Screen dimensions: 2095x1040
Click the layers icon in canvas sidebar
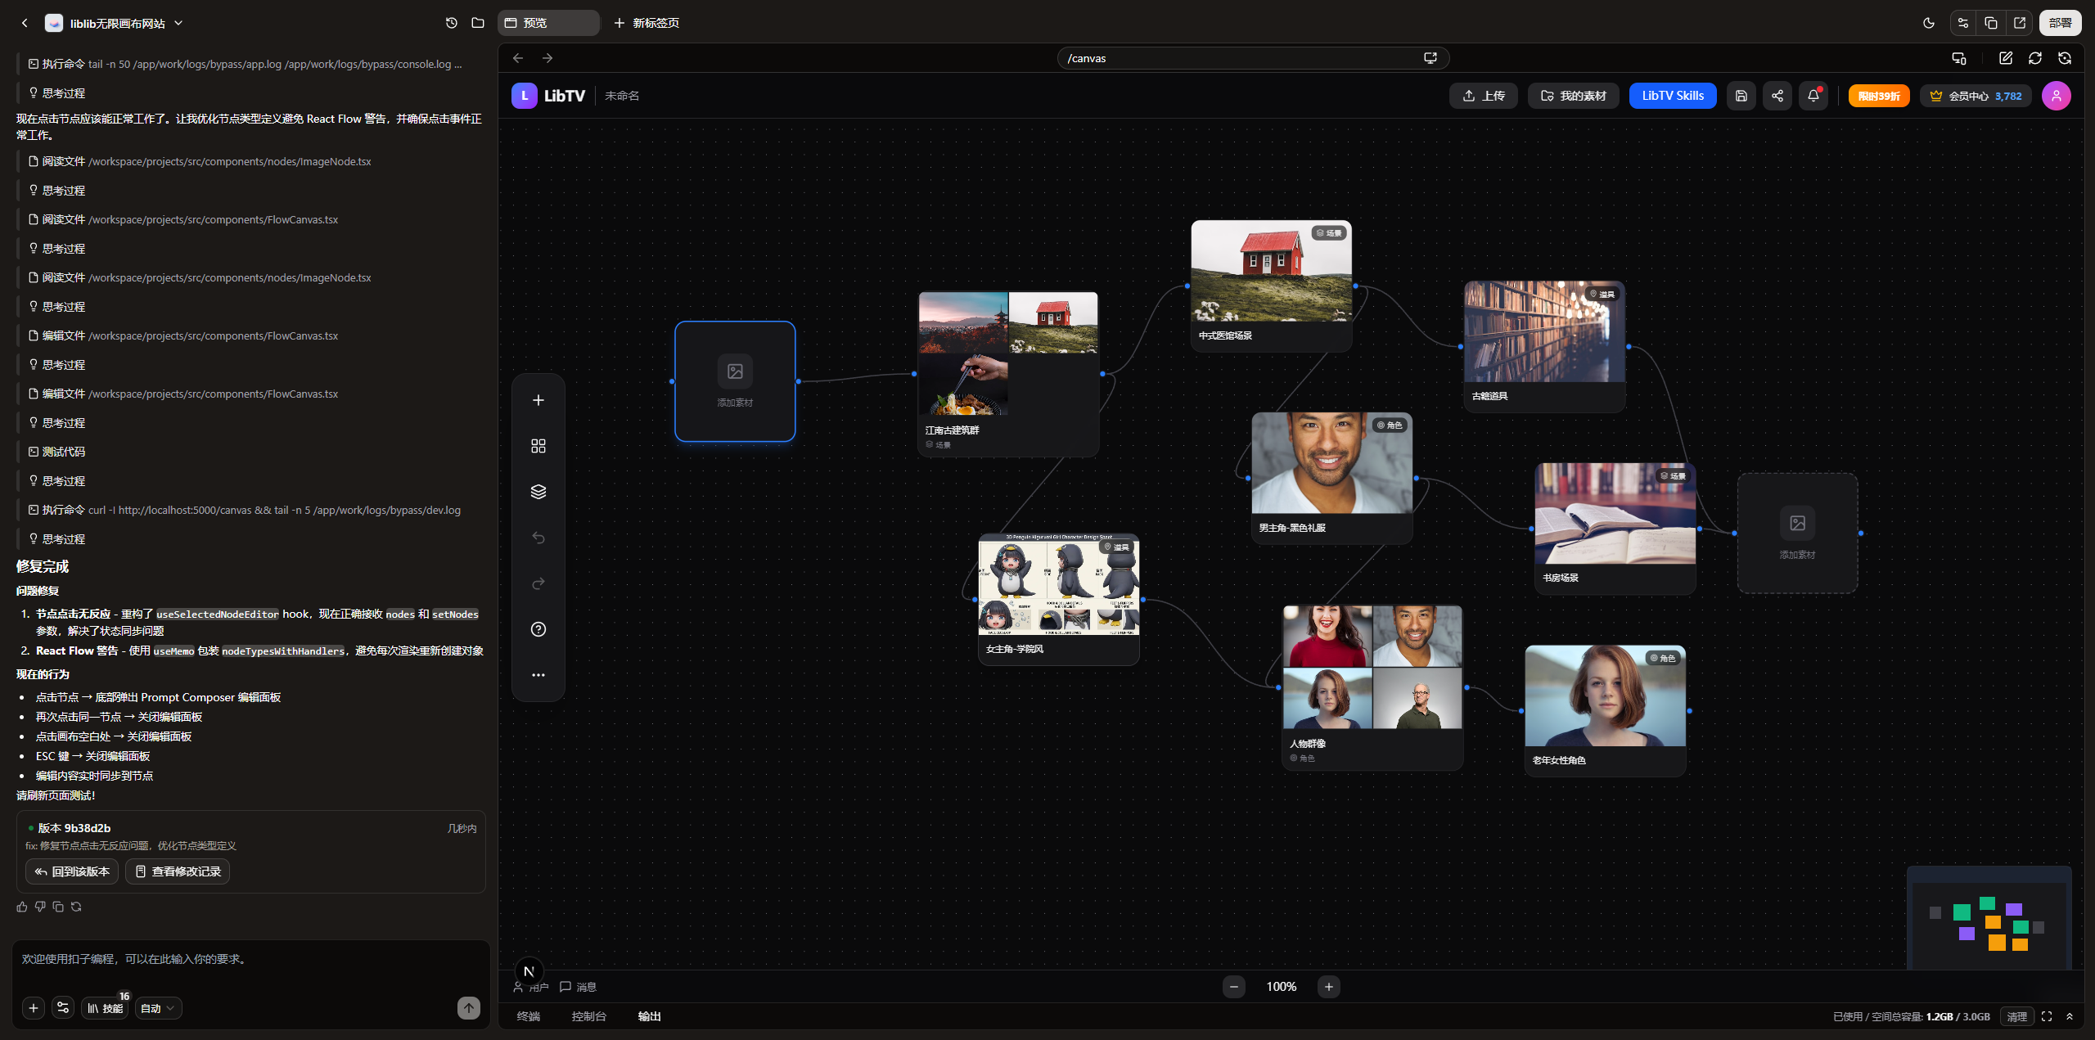(538, 492)
